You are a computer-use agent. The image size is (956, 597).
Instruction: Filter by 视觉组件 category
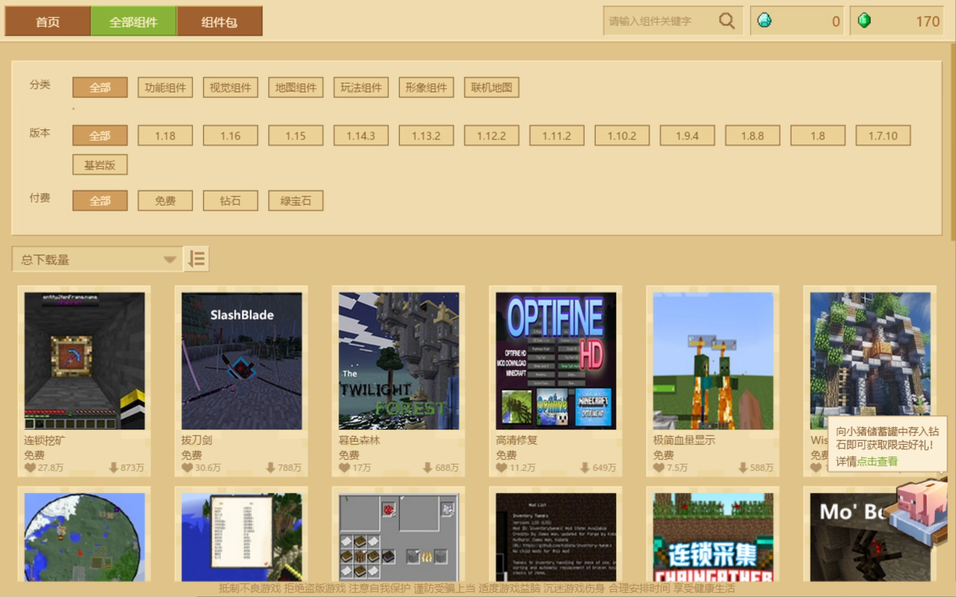pyautogui.click(x=231, y=87)
